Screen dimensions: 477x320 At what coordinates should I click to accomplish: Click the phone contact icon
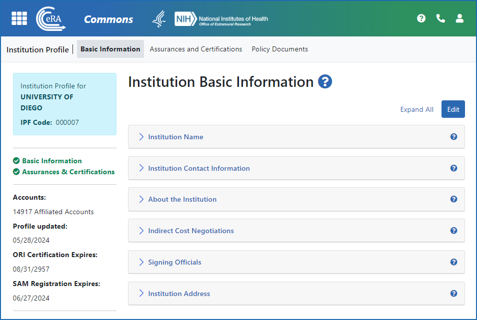(x=440, y=18)
